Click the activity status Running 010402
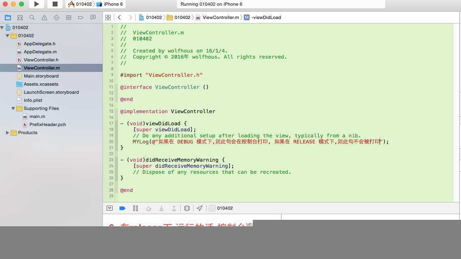The height and width of the screenshot is (259, 461). point(211,4)
